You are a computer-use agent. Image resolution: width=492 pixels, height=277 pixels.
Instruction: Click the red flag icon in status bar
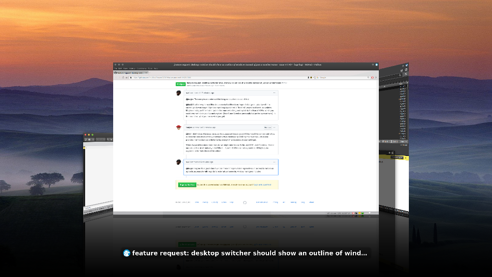point(353,214)
